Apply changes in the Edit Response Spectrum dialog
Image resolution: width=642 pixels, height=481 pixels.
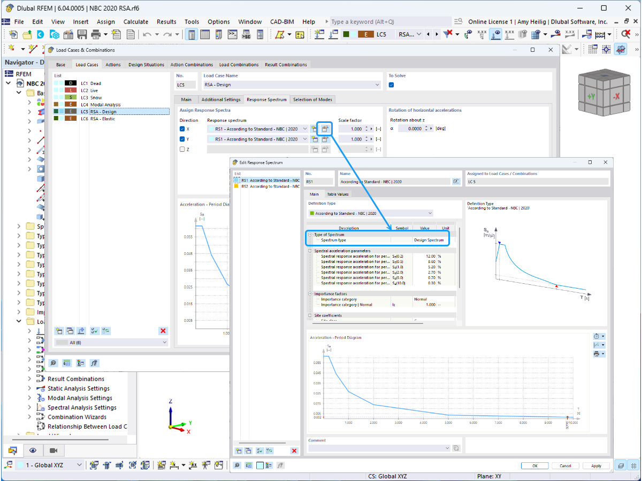tap(595, 466)
